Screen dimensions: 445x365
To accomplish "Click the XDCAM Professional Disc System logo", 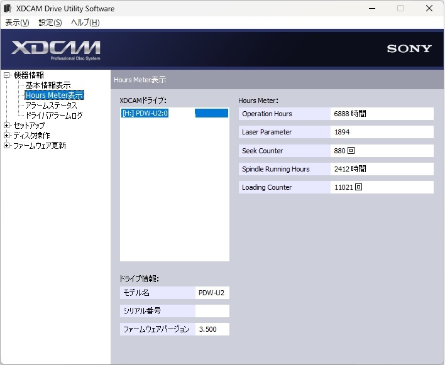I will pyautogui.click(x=55, y=50).
